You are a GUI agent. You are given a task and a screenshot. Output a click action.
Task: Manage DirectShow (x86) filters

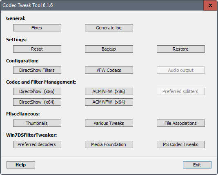[x=37, y=91]
